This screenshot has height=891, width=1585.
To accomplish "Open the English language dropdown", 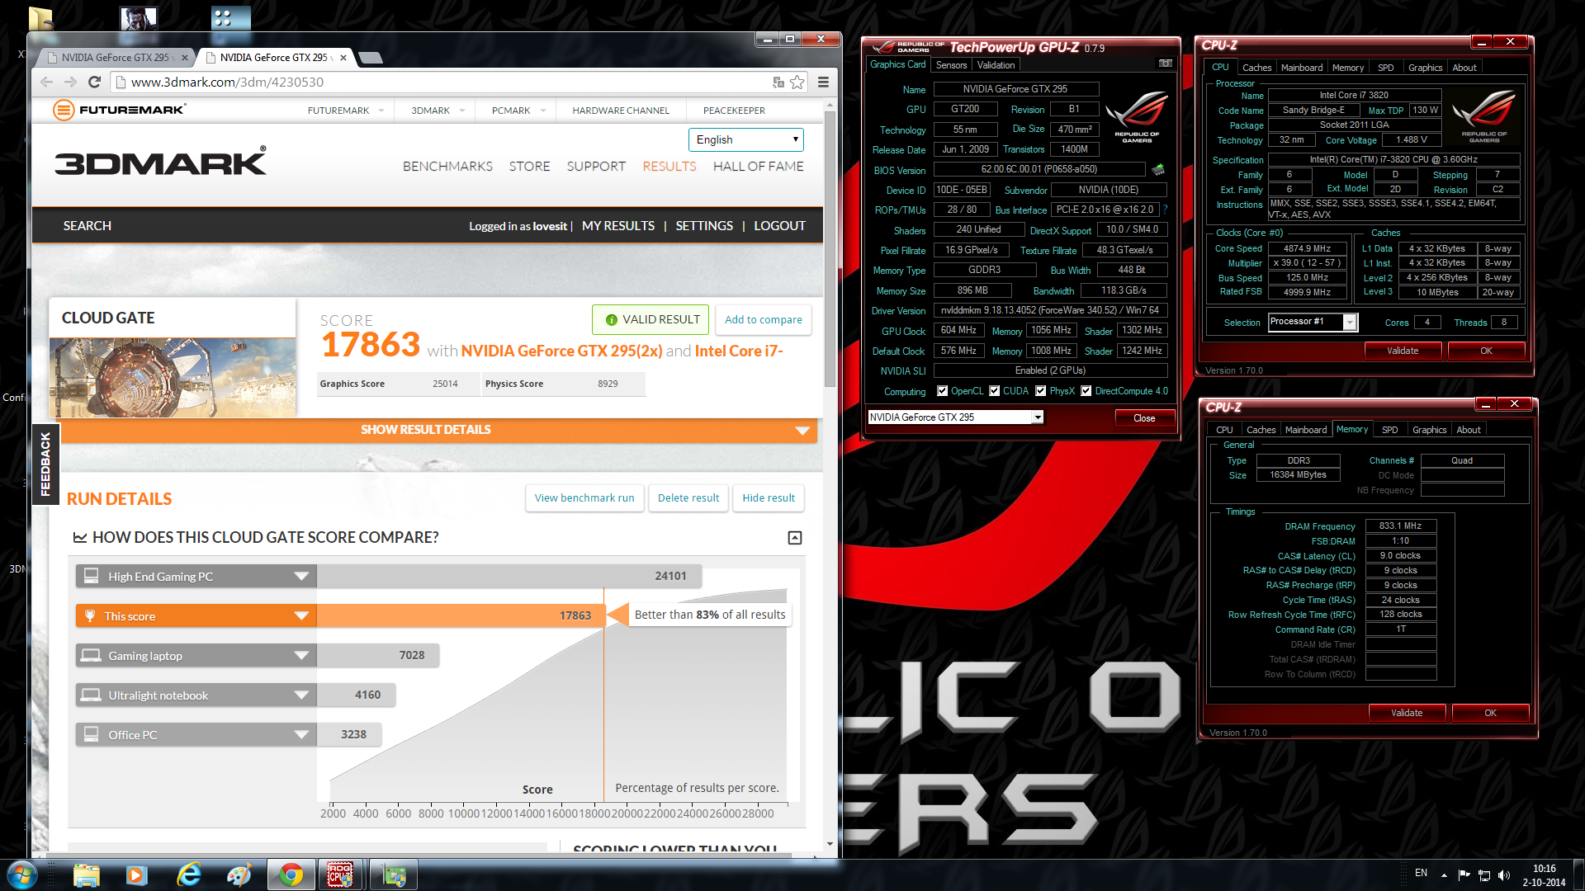I will coord(746,139).
